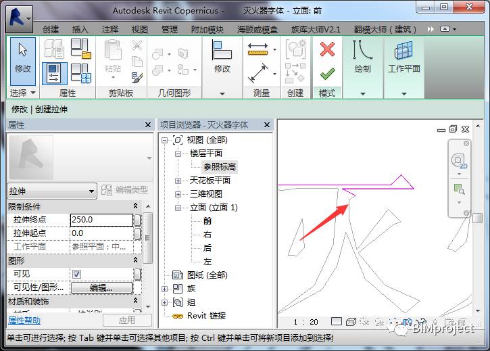Finish edit mode with green checkmark
This screenshot has width=490, height=351.
[327, 74]
